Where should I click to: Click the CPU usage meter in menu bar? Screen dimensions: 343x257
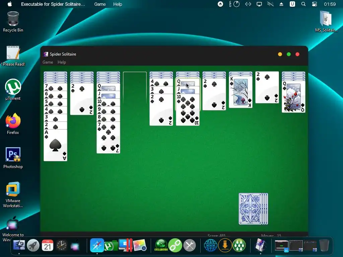(234, 4)
